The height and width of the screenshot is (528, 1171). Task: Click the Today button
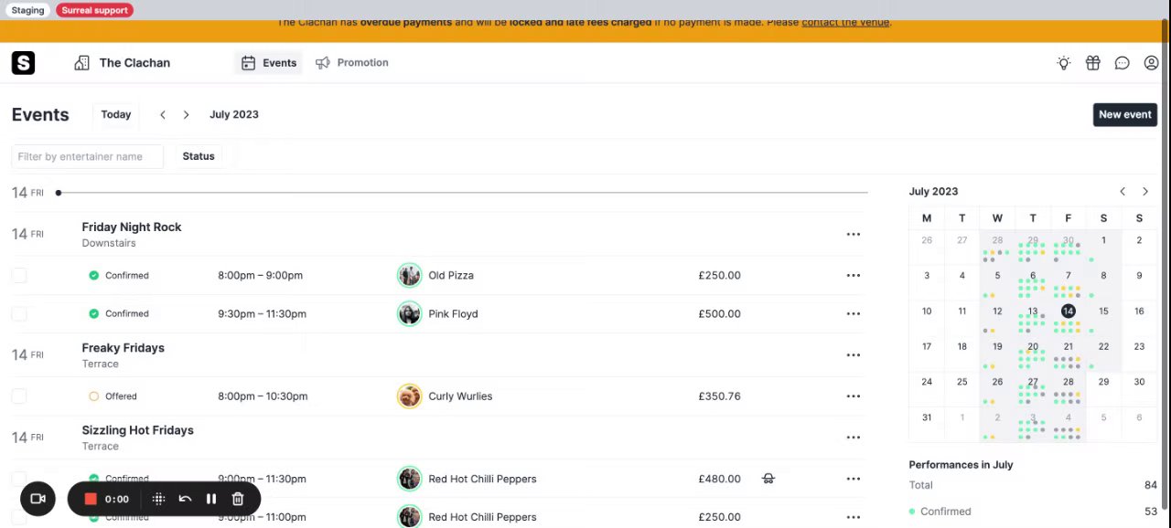116,114
